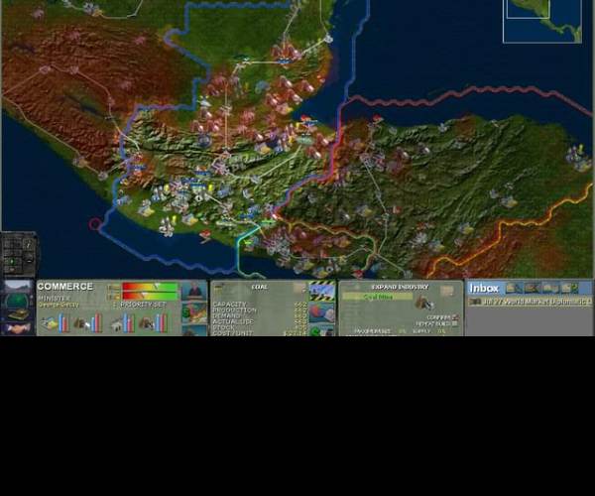Click the Cost / Unit row in Coal panel
This screenshot has width=595, height=496.
click(x=260, y=333)
